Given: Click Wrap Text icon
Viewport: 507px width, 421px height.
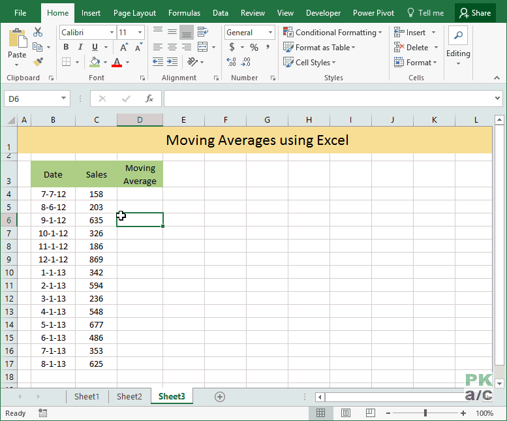Looking at the screenshot, I should click(203, 32).
